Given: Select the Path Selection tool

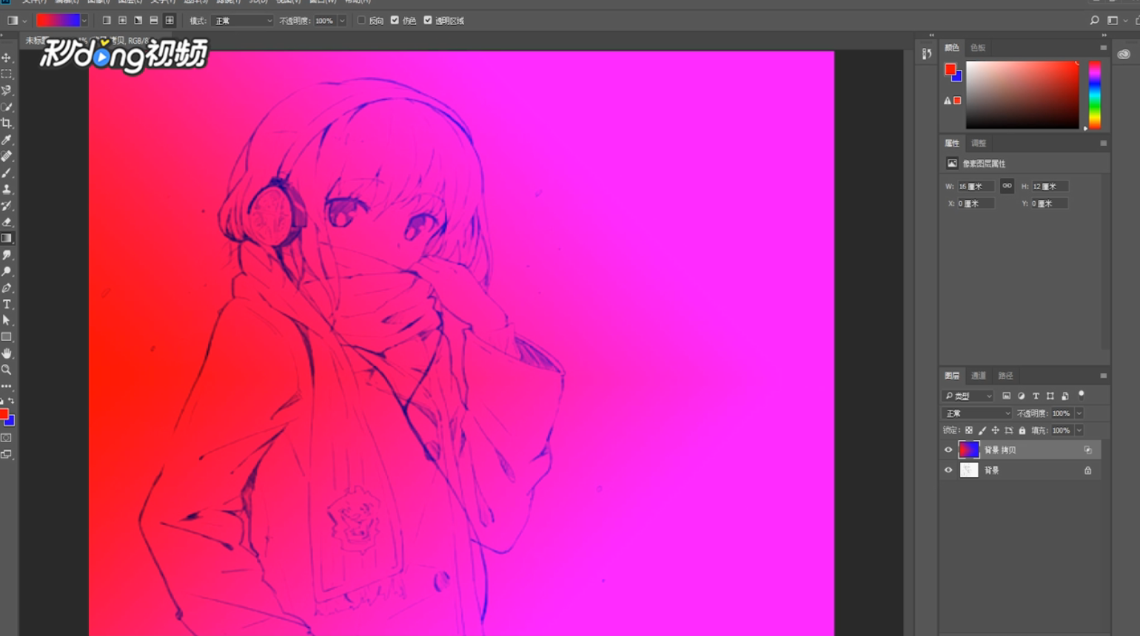Looking at the screenshot, I should pyautogui.click(x=7, y=320).
